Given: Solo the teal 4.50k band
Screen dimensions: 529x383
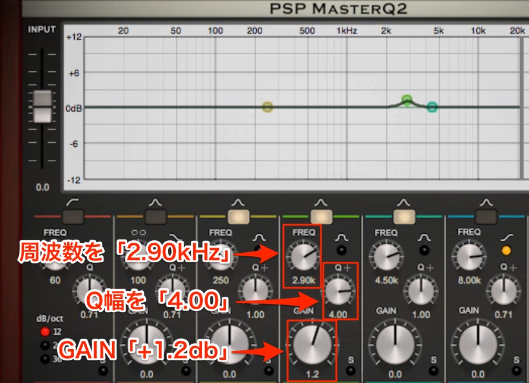Looking at the screenshot, I should tap(433, 371).
